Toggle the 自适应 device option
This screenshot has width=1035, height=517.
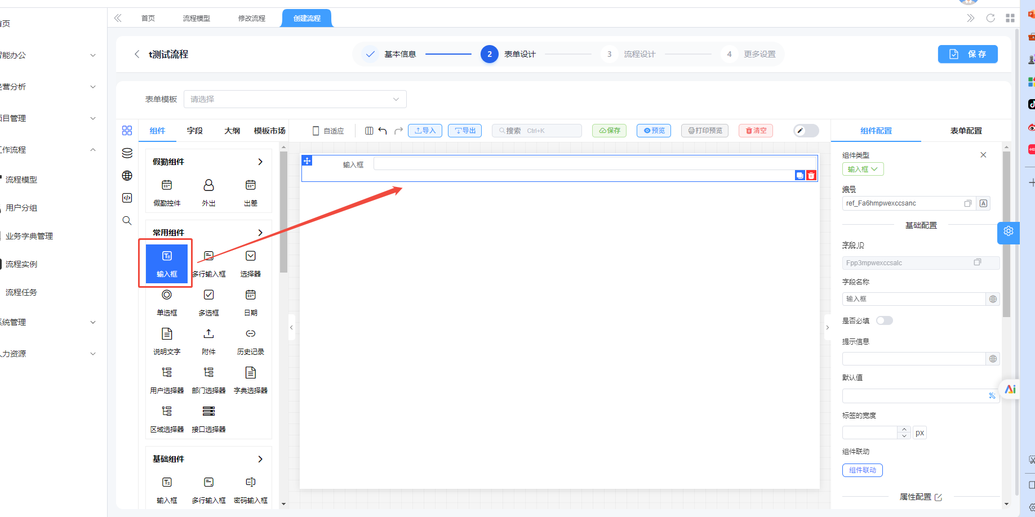(x=328, y=131)
